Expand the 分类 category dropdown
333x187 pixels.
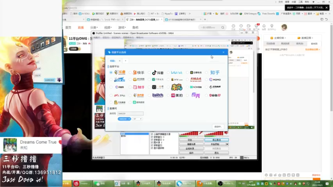[x=94, y=27]
